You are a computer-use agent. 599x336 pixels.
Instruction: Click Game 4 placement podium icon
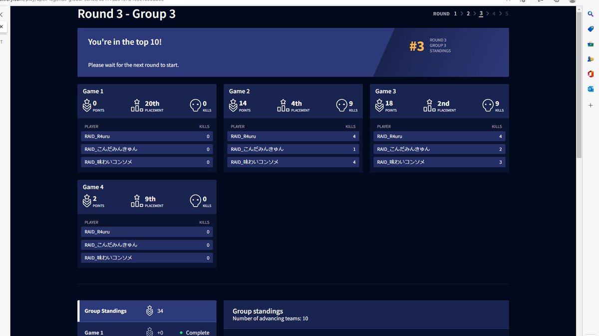(x=137, y=201)
